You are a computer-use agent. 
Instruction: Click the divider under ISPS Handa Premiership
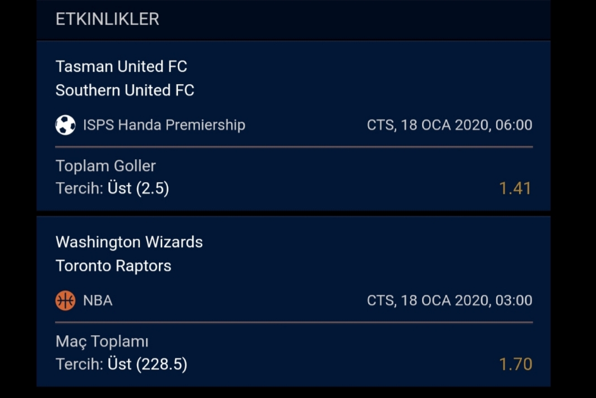click(x=294, y=147)
